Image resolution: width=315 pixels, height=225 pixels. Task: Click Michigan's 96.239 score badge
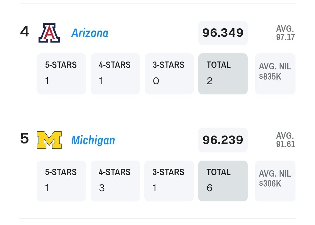click(223, 140)
